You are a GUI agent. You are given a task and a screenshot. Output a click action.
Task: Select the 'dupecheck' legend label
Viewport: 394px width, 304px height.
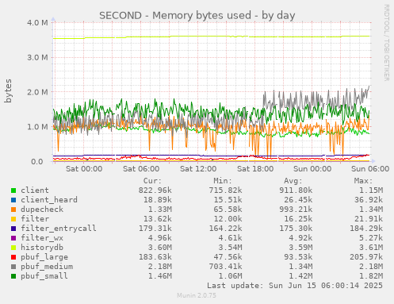(42, 210)
